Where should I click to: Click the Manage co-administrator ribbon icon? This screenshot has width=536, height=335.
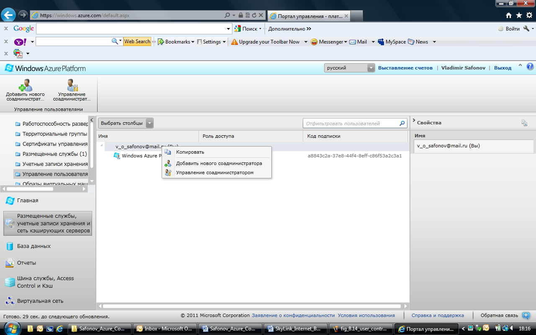pyautogui.click(x=72, y=85)
